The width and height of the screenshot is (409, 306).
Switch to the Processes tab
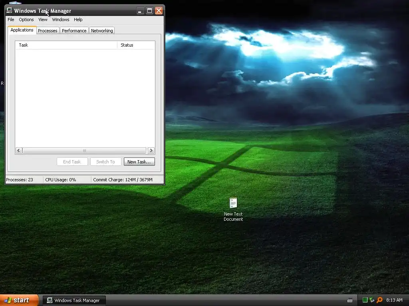point(48,31)
